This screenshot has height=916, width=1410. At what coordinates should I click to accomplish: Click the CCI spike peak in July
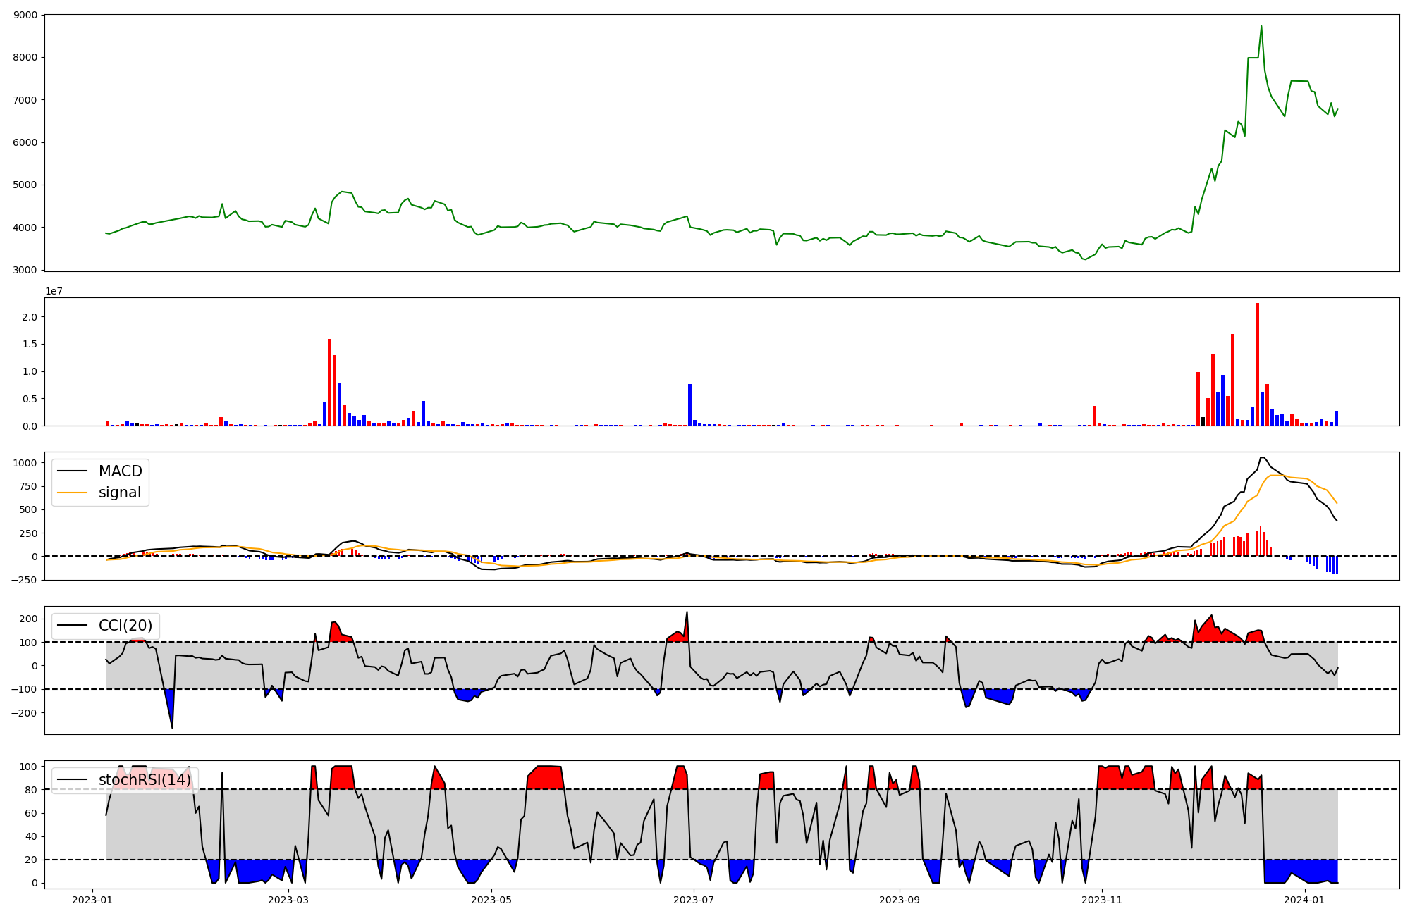tap(687, 612)
